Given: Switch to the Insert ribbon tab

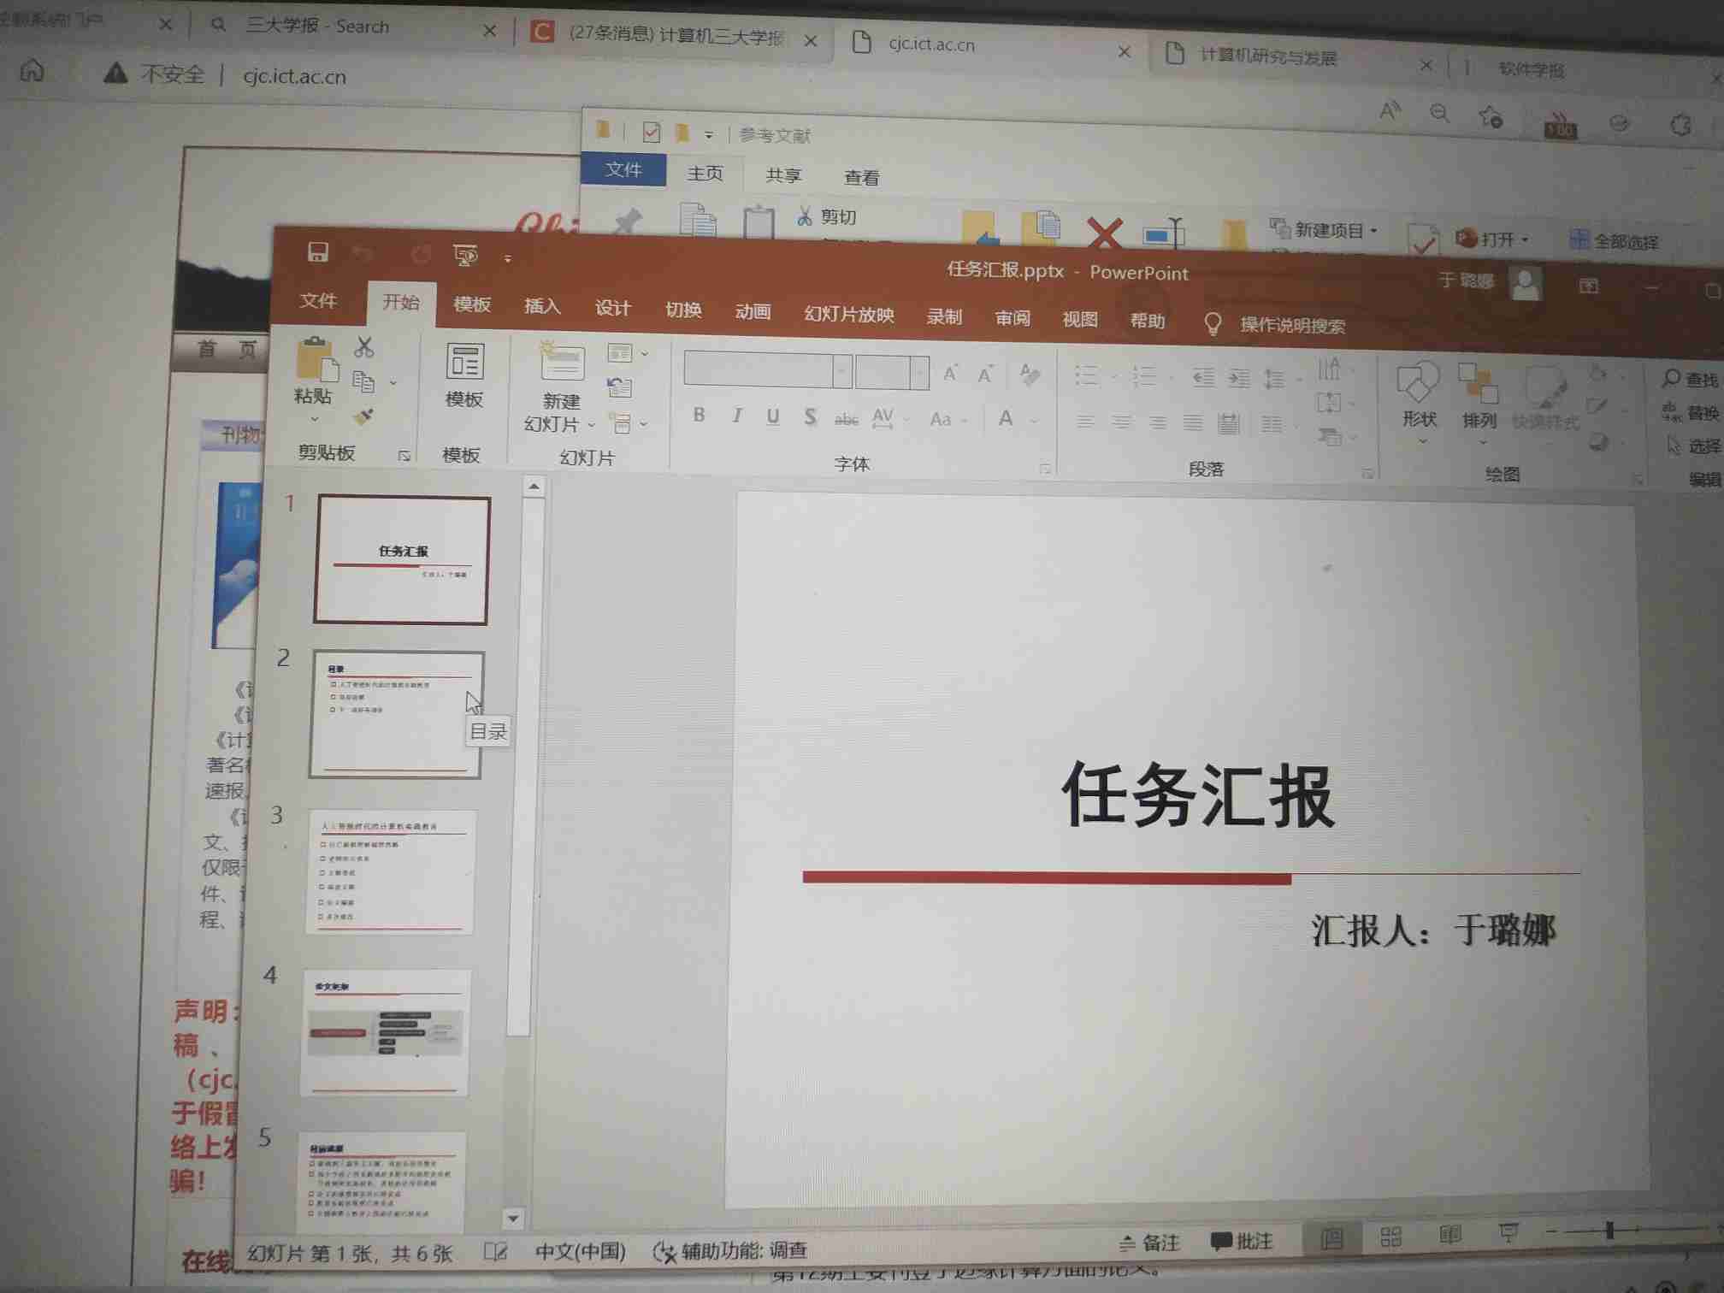Looking at the screenshot, I should coord(542,305).
